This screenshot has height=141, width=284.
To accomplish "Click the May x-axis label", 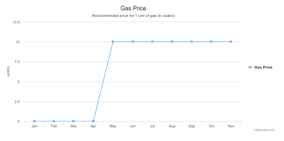I will pos(113,126).
